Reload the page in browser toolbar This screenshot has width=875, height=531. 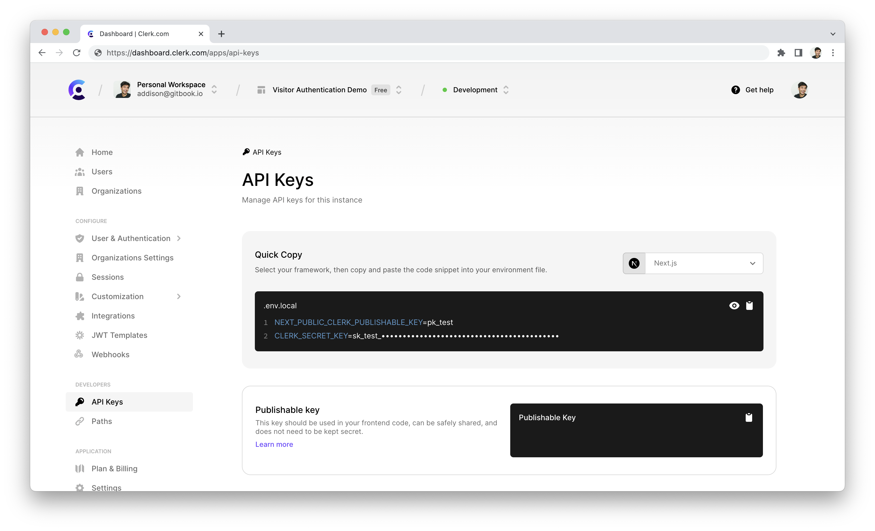tap(77, 53)
